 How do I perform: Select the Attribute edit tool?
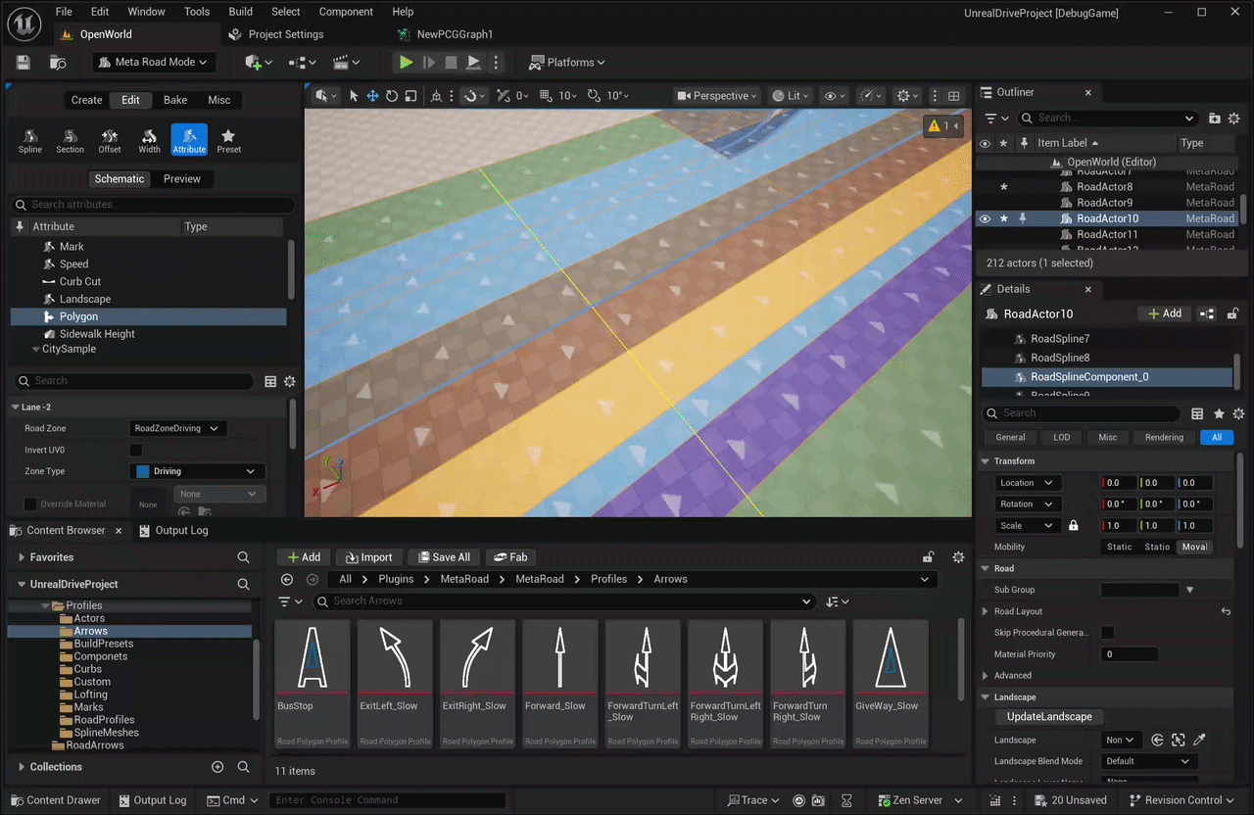(x=189, y=140)
